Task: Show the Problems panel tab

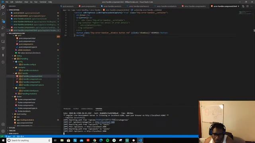Action: click(67, 109)
